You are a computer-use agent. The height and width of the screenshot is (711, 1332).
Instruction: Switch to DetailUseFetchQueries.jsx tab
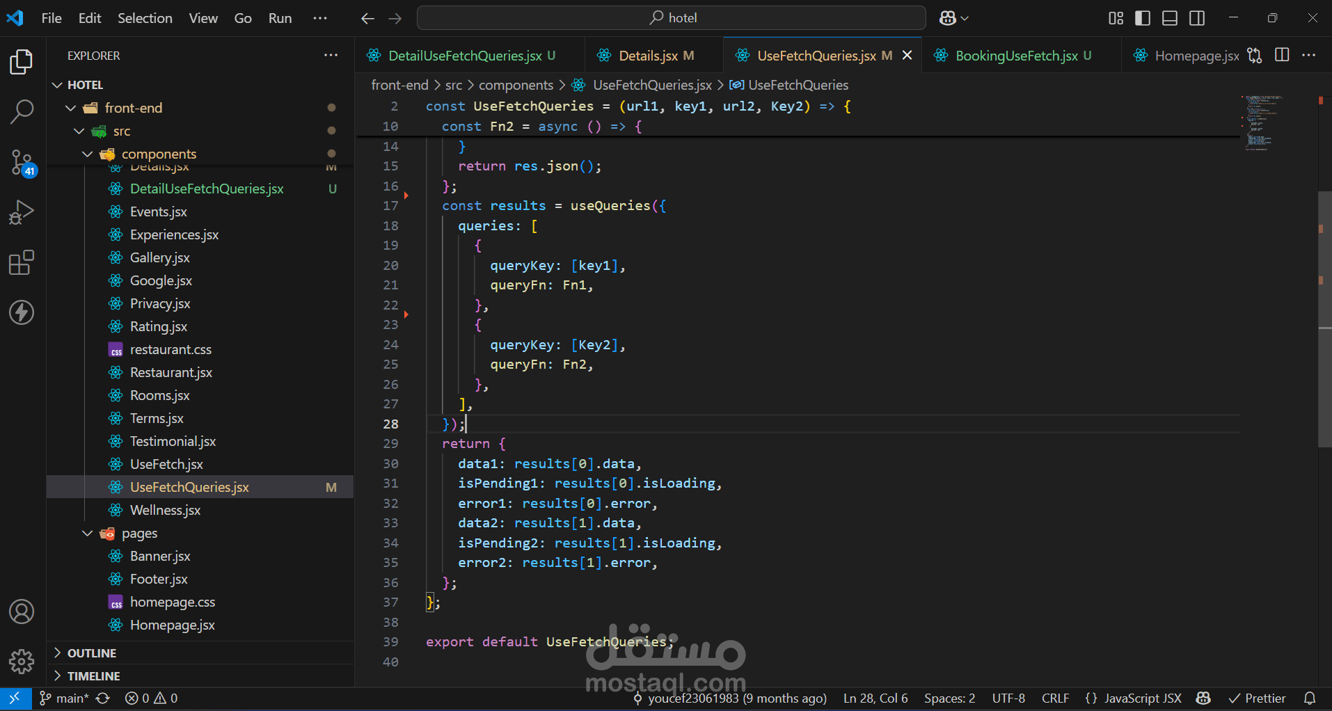(470, 56)
